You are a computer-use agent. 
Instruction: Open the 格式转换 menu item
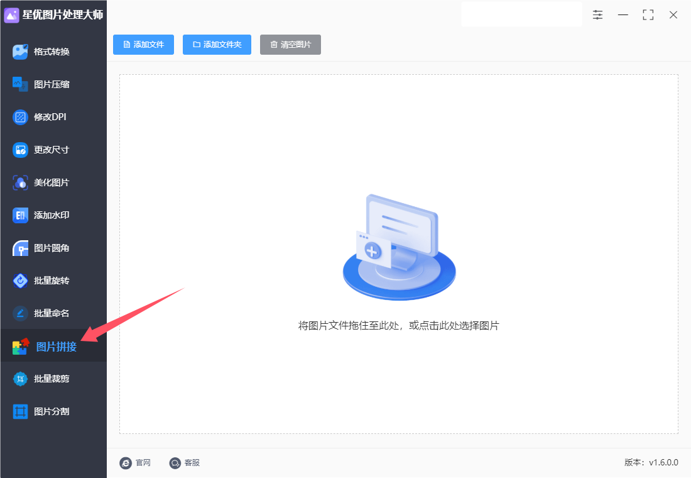point(53,52)
